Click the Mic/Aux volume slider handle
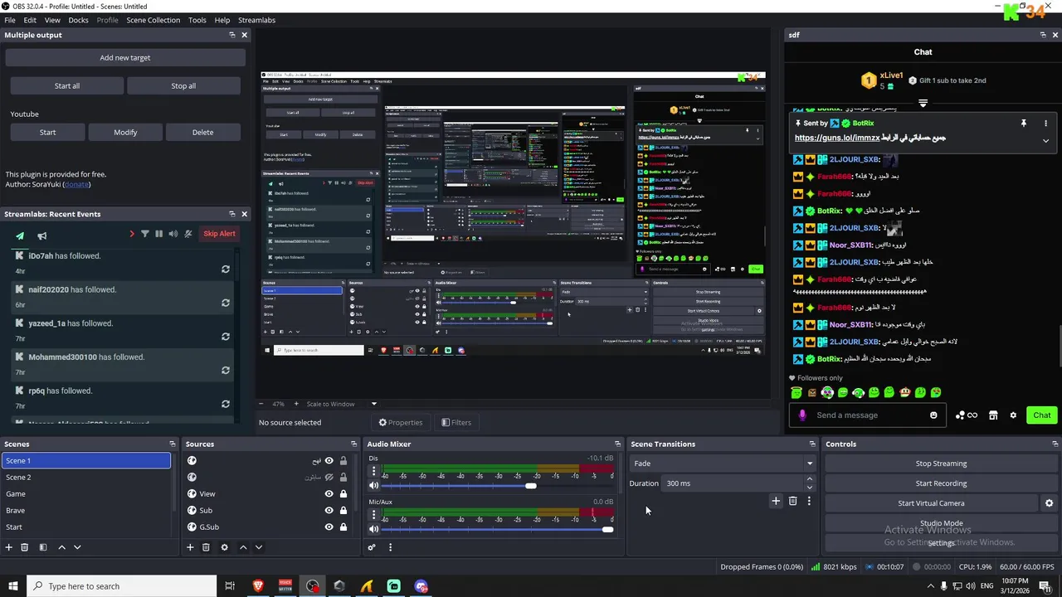 click(x=607, y=530)
